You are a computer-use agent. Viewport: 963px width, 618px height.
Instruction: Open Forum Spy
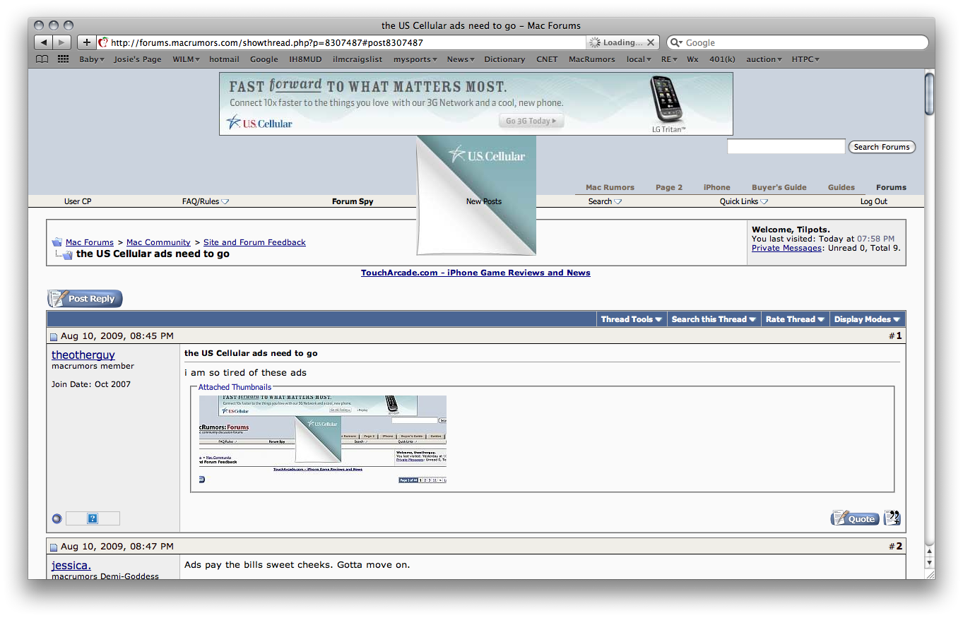click(353, 201)
